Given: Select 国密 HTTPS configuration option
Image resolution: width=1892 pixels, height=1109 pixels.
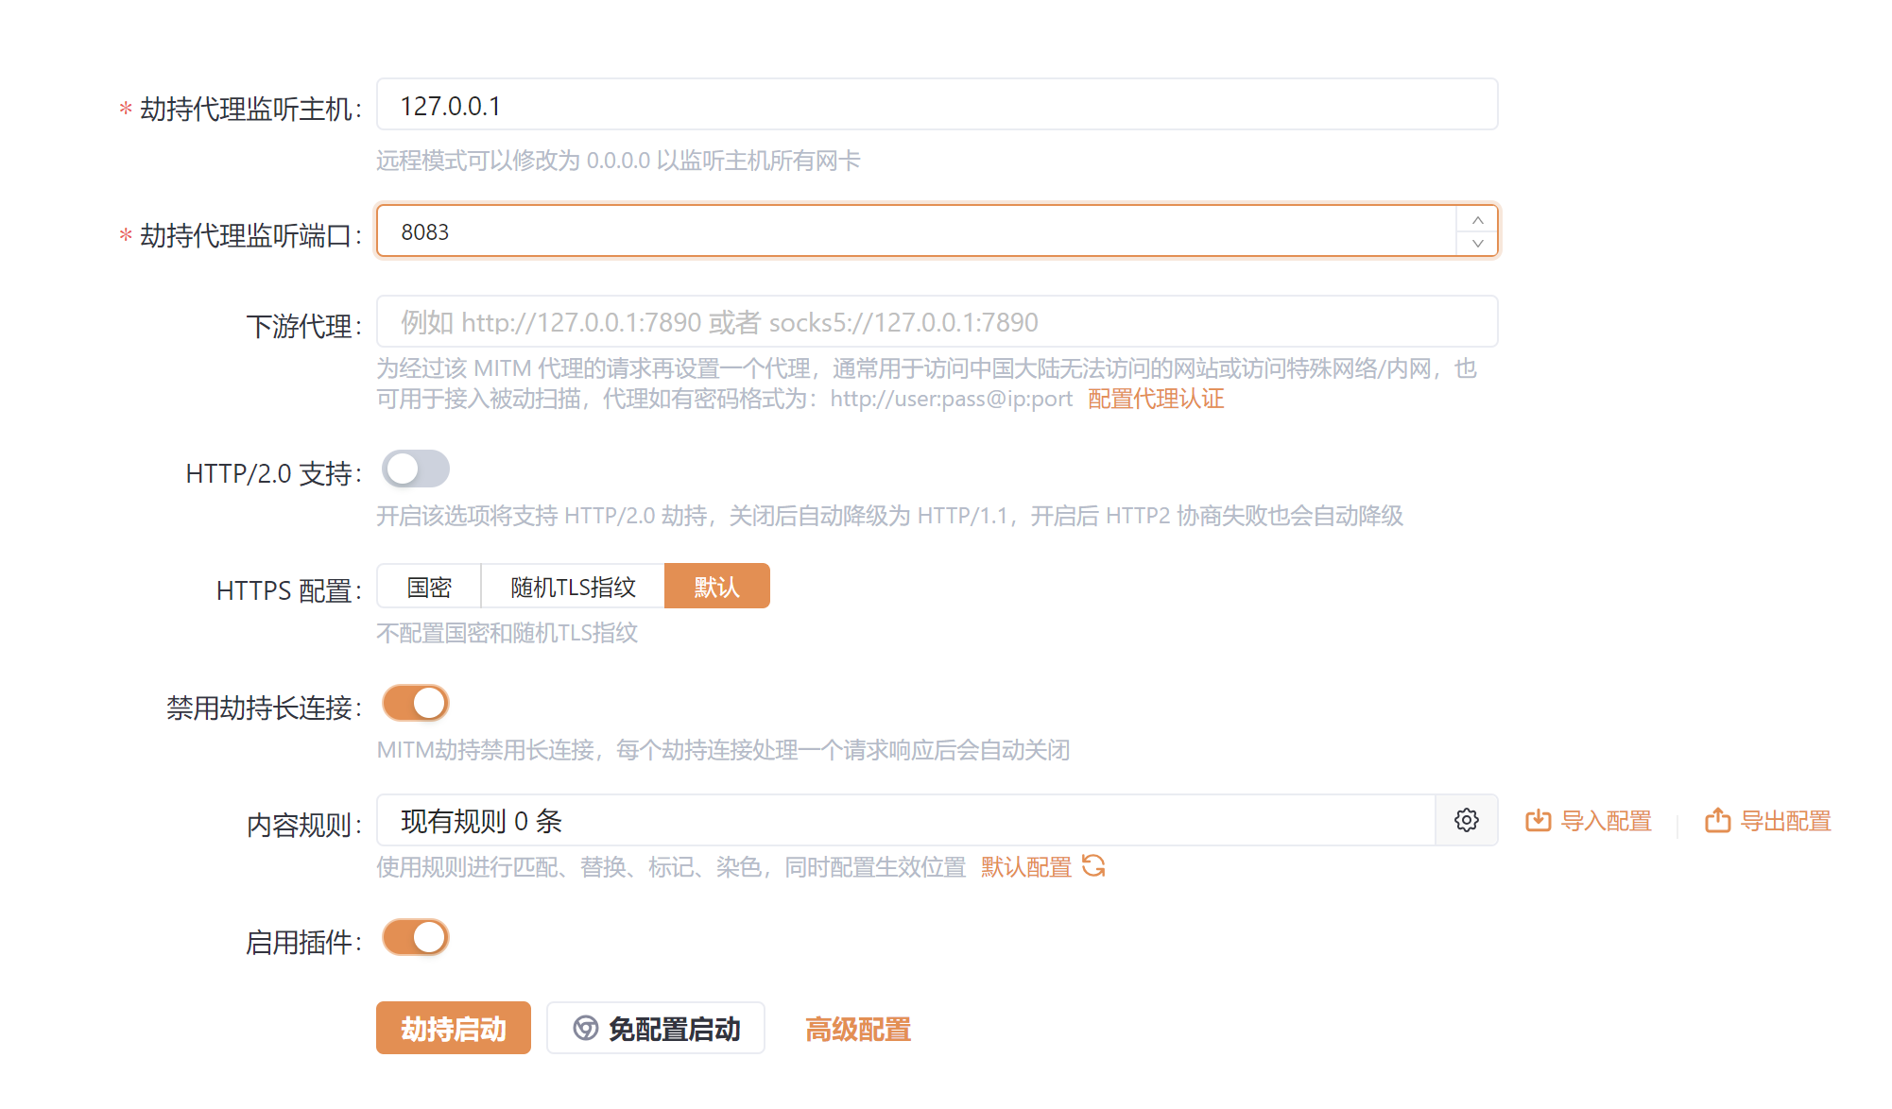Looking at the screenshot, I should (x=429, y=587).
